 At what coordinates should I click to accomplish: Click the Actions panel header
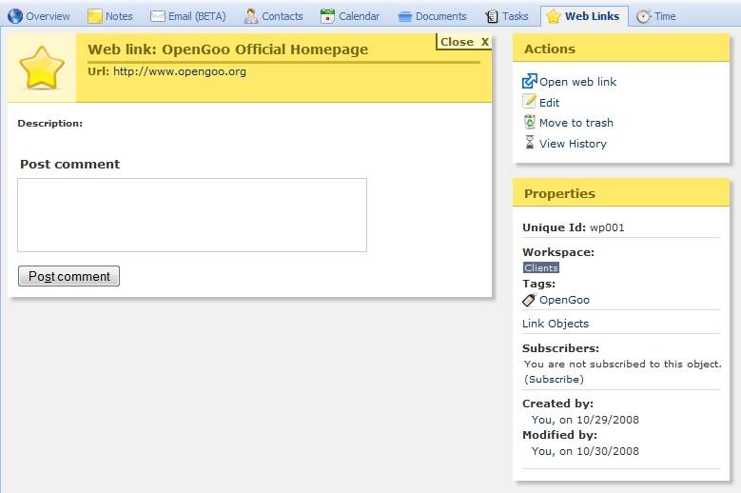(x=621, y=49)
